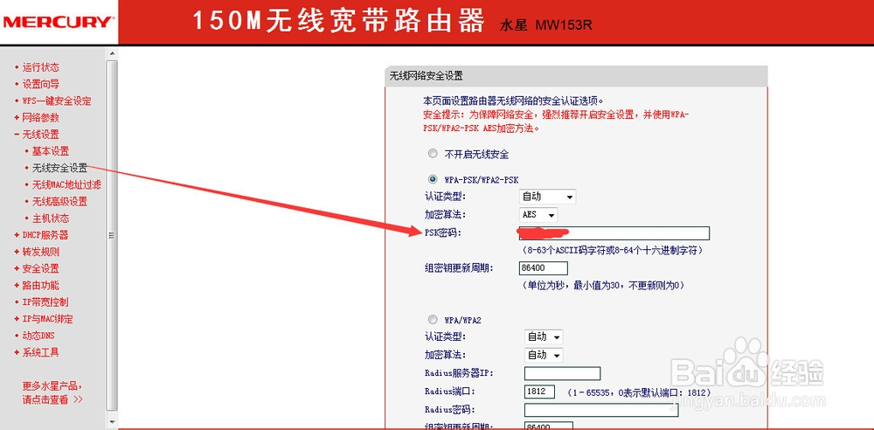Expand 系统工具 menu
Image resolution: width=874 pixels, height=430 pixels.
(x=40, y=352)
